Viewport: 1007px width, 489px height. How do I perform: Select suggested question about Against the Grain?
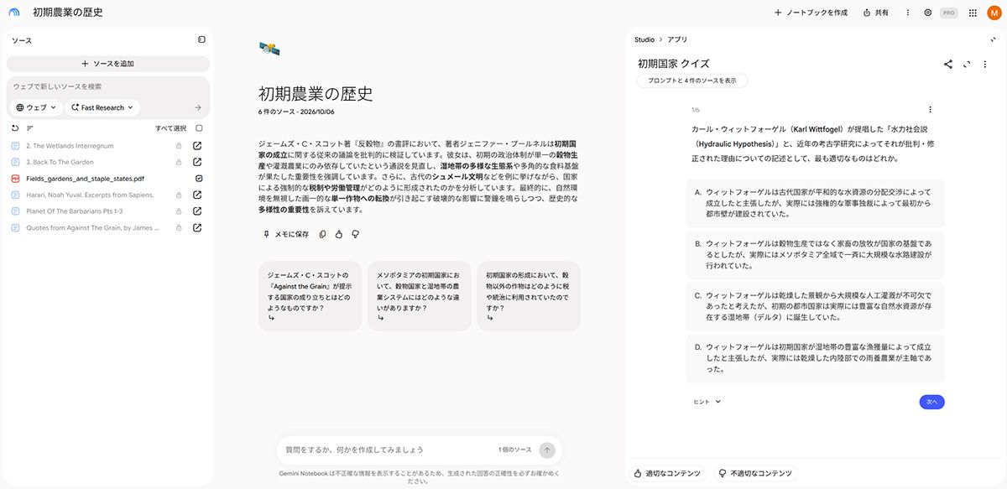[310, 296]
